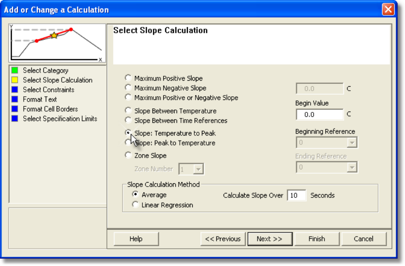Click the << Previous button
Viewport: 405px width, 266px height.
click(222, 239)
